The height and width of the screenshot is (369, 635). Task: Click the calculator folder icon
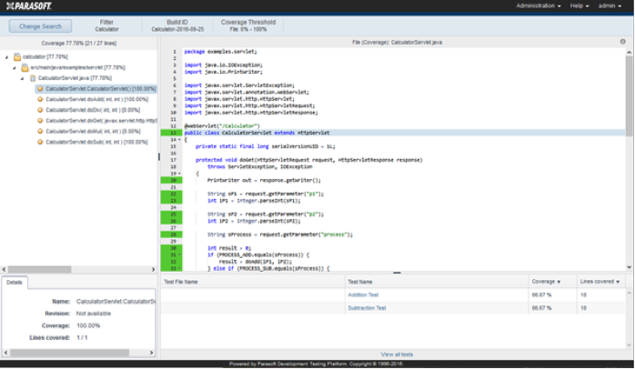click(17, 57)
